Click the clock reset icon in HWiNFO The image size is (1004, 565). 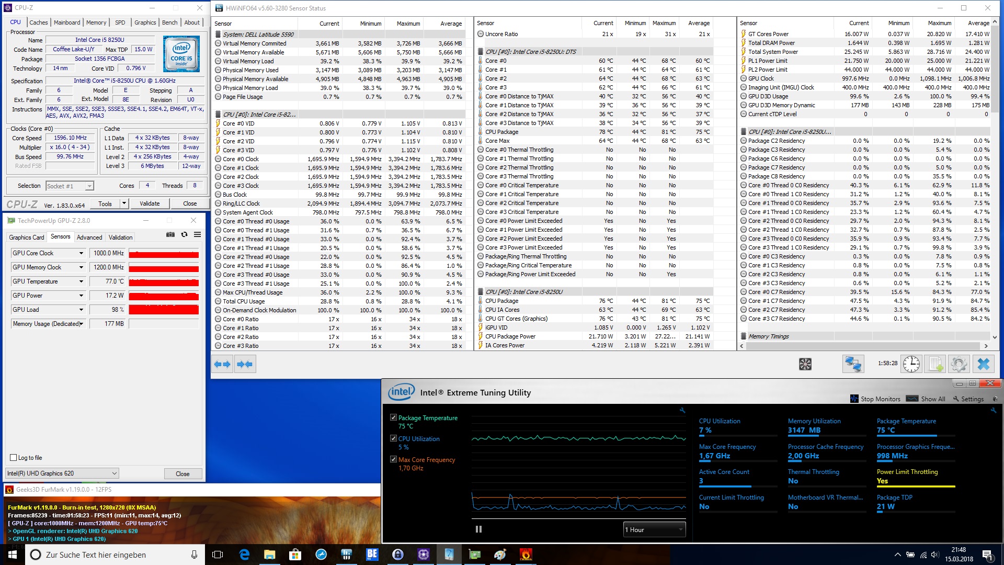[x=911, y=364]
